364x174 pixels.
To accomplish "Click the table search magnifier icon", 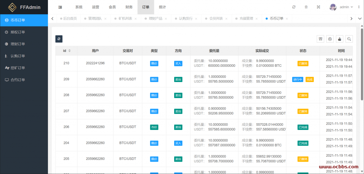I will point(349,39).
